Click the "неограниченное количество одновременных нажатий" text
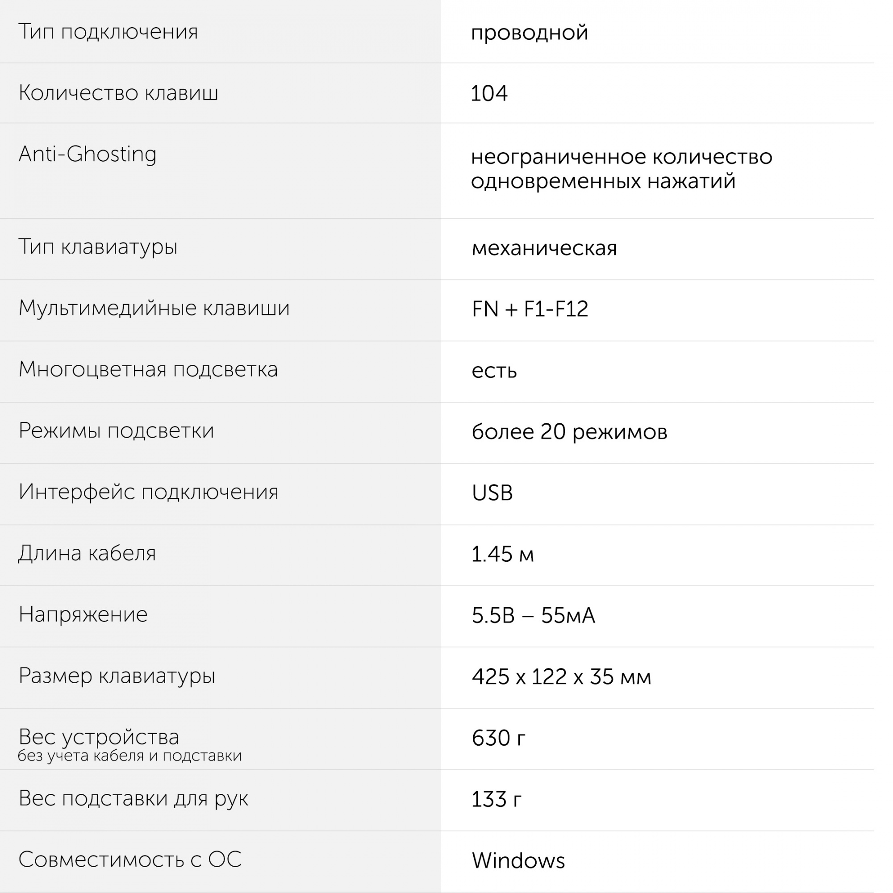 (x=621, y=169)
